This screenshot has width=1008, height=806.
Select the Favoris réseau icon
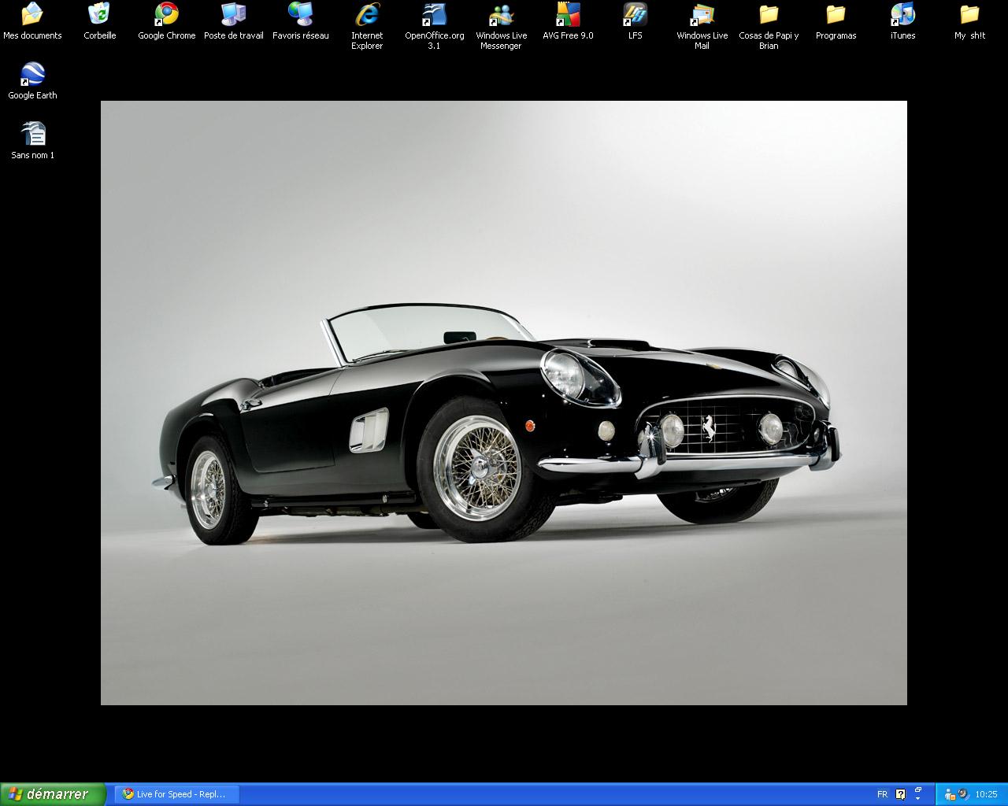(x=300, y=21)
